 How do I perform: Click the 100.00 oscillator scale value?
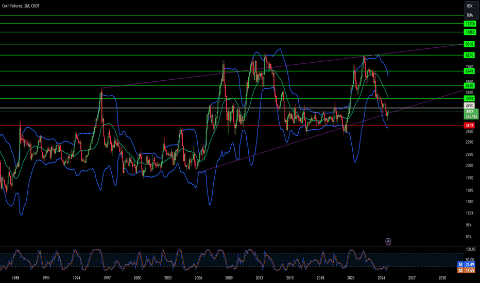coord(471,250)
